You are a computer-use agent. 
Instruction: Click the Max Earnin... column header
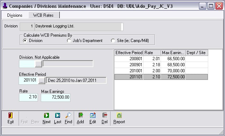click(173, 53)
